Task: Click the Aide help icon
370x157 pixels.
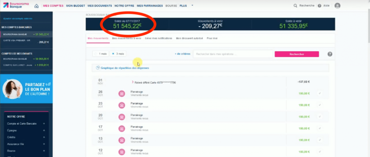Action: [319, 6]
